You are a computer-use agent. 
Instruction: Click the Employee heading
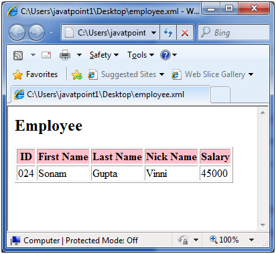(x=49, y=126)
